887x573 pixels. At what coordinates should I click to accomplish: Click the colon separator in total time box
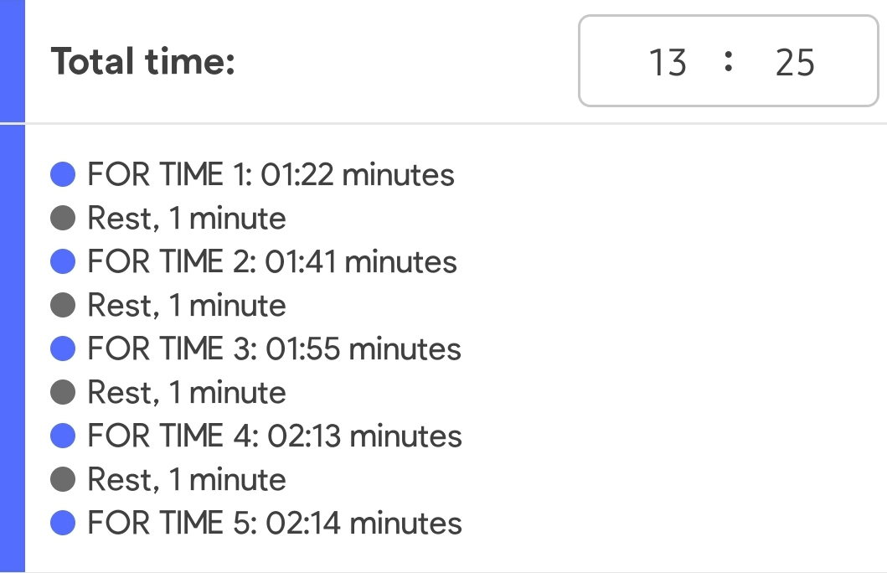pos(729,61)
